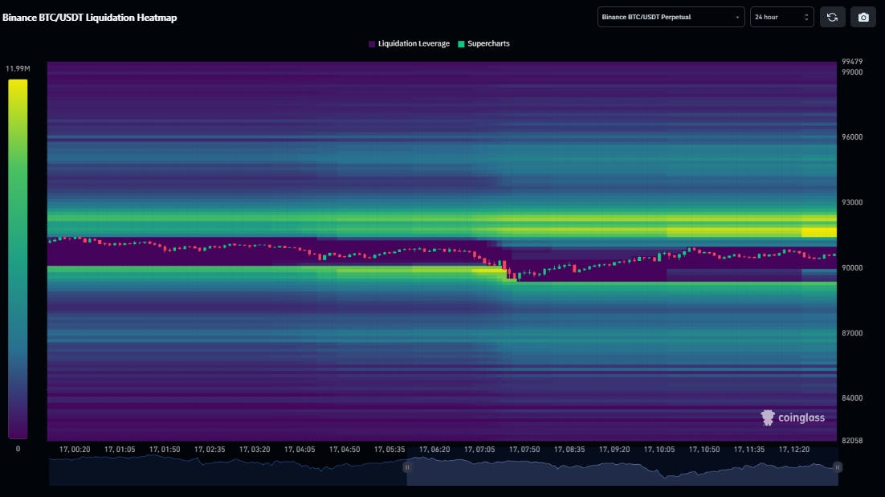Click the 17, 05:35 time axis label
Screen dimensions: 885x497
pyautogui.click(x=389, y=450)
